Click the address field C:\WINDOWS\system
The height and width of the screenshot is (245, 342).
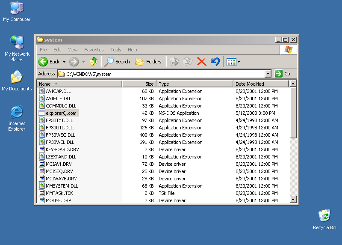point(161,74)
